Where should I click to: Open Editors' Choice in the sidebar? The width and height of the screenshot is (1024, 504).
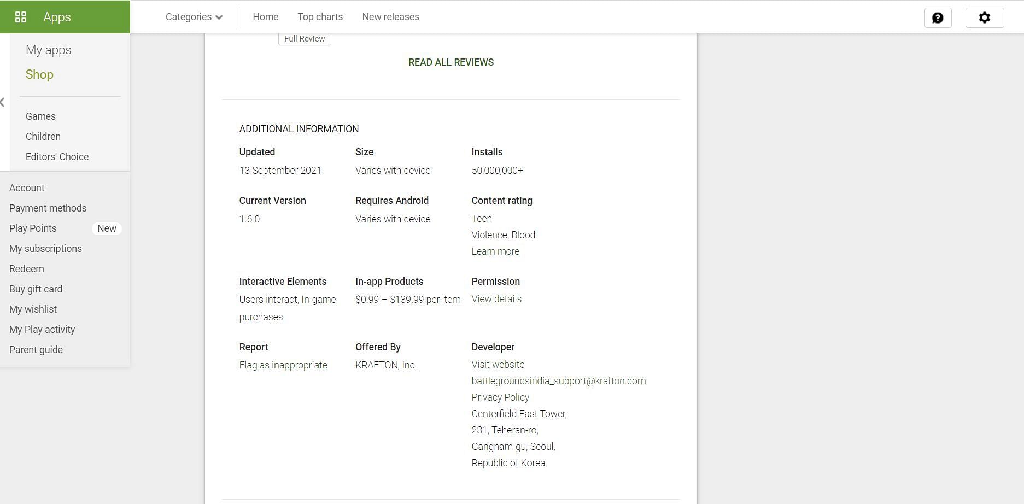pos(57,157)
